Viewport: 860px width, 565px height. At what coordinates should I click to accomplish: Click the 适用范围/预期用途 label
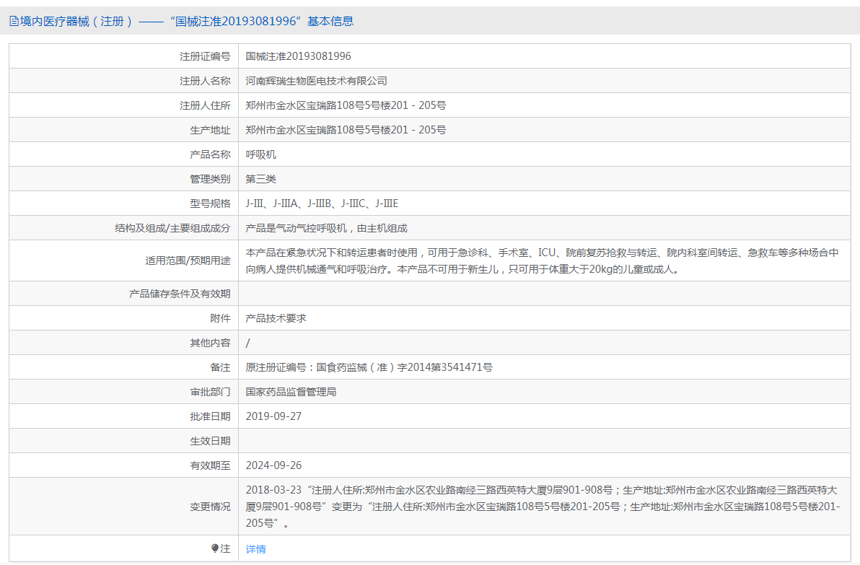coord(188,260)
